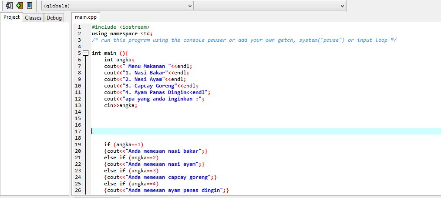Image resolution: width=441 pixels, height=198 pixels.
Task: Click the 'int main (){' line
Action: [110, 53]
